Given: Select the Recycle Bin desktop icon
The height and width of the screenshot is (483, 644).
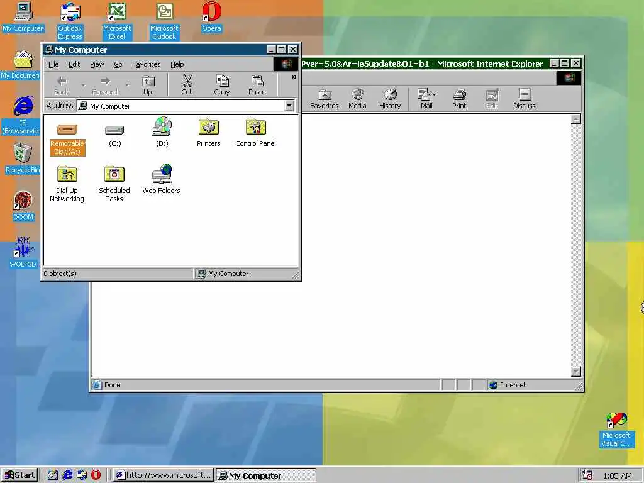Looking at the screenshot, I should (23, 158).
